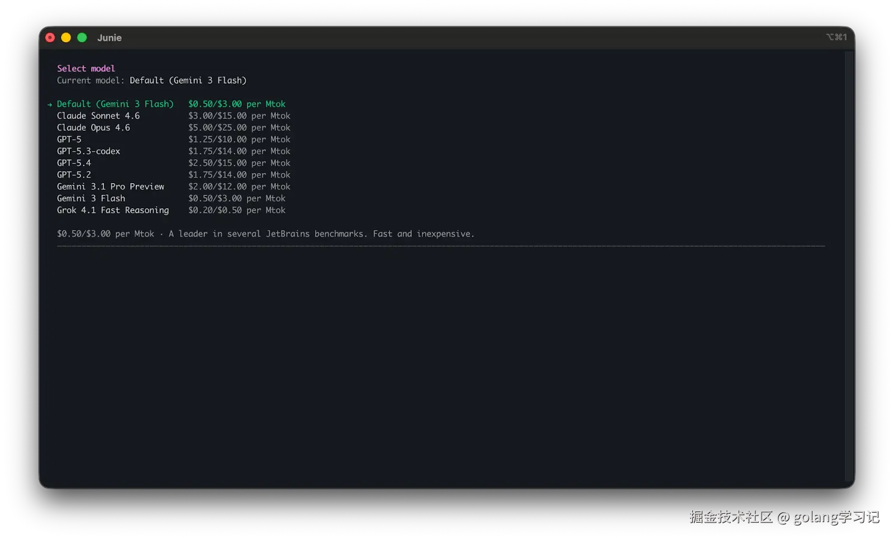This screenshot has height=540, width=894.
Task: Click the green price on the Default row
Action: point(237,104)
